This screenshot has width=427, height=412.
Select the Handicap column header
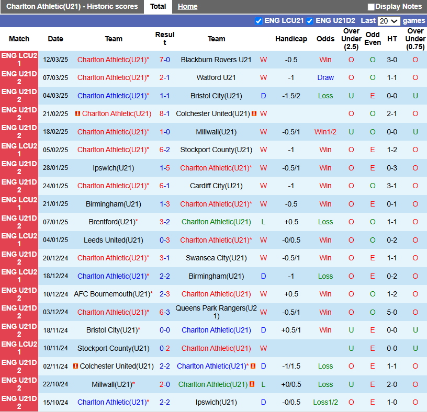[x=291, y=39]
